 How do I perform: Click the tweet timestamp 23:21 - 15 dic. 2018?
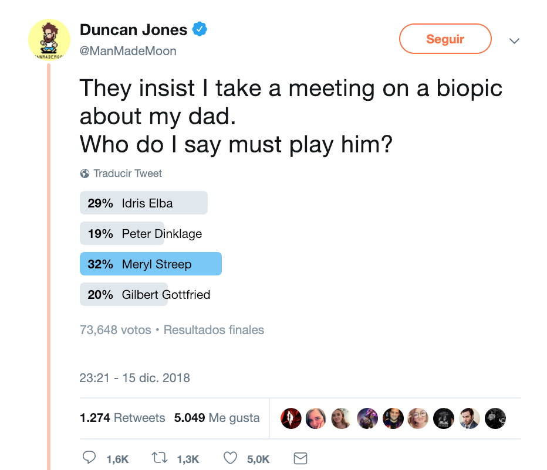[134, 377]
